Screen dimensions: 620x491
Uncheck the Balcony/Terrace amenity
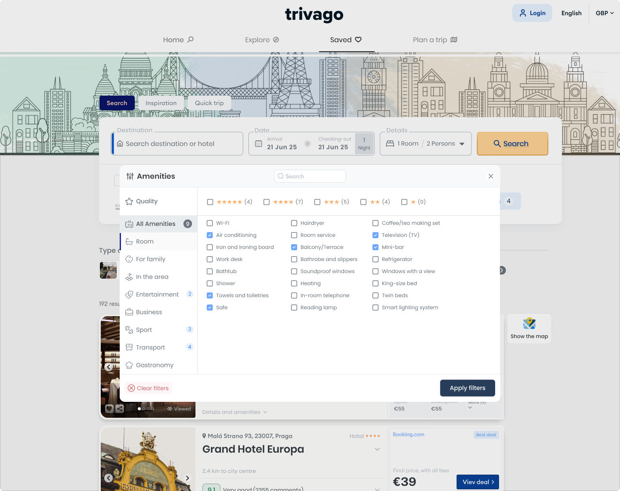click(x=294, y=247)
